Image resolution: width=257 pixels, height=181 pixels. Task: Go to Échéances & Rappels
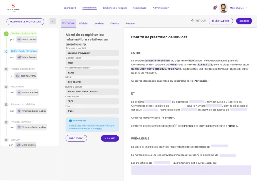point(115,8)
